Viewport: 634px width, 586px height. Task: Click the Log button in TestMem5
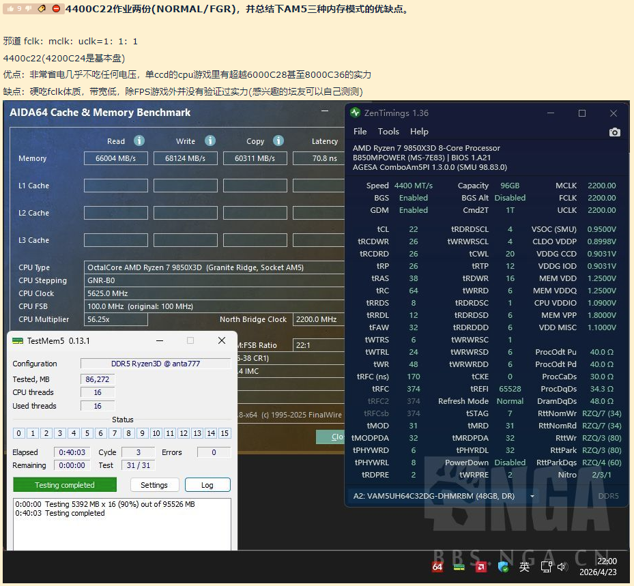[x=207, y=485]
